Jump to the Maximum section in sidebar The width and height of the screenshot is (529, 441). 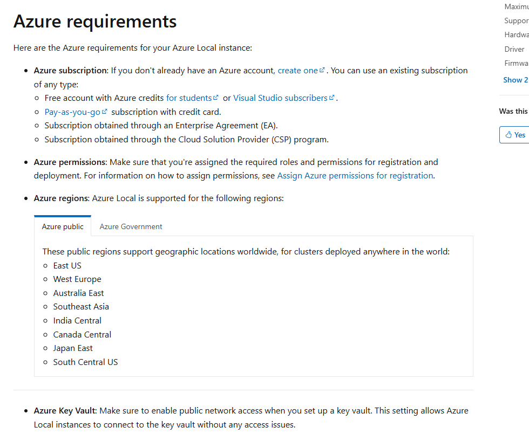[516, 7]
